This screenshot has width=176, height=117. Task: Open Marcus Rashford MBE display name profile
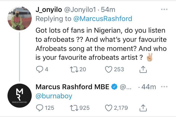pos(72,87)
